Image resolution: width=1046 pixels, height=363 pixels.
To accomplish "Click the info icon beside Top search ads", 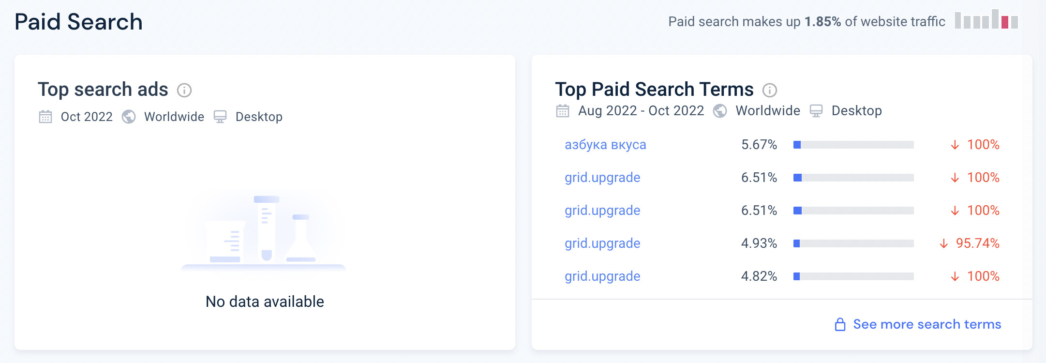I will tap(184, 90).
